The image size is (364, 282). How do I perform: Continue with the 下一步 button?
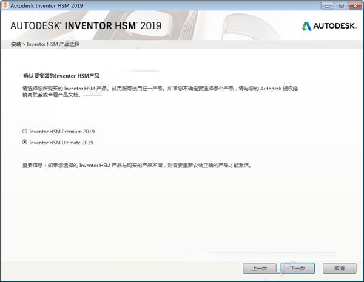pos(298,268)
